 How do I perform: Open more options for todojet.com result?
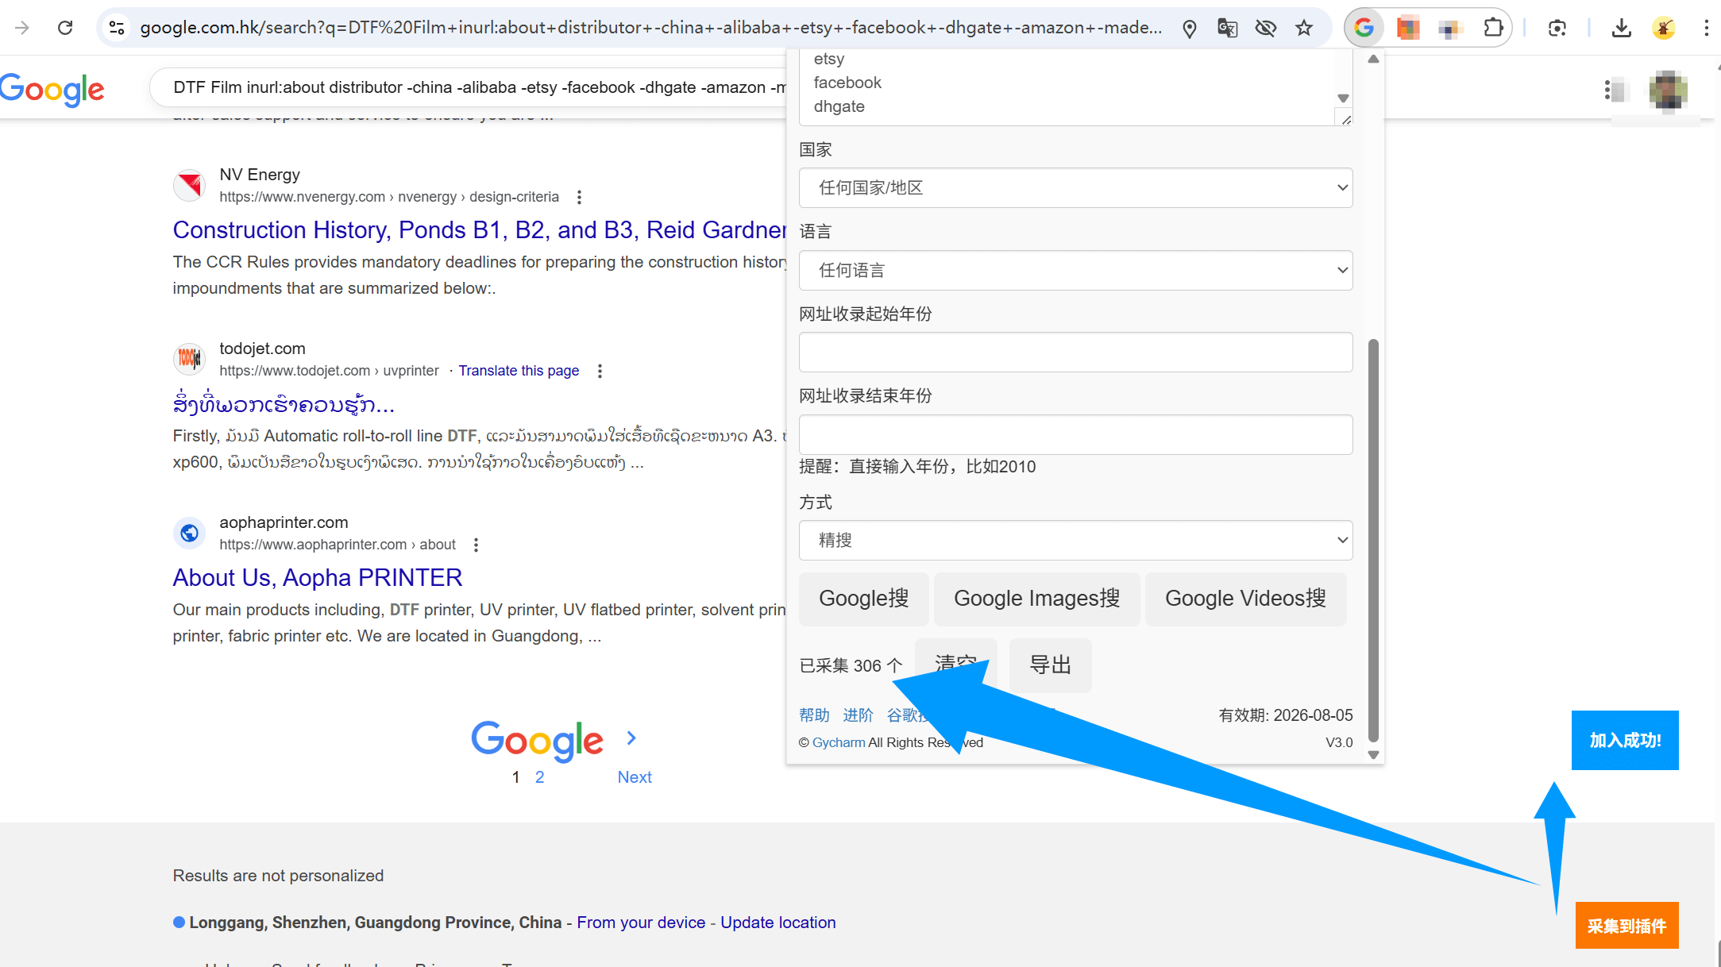[600, 371]
